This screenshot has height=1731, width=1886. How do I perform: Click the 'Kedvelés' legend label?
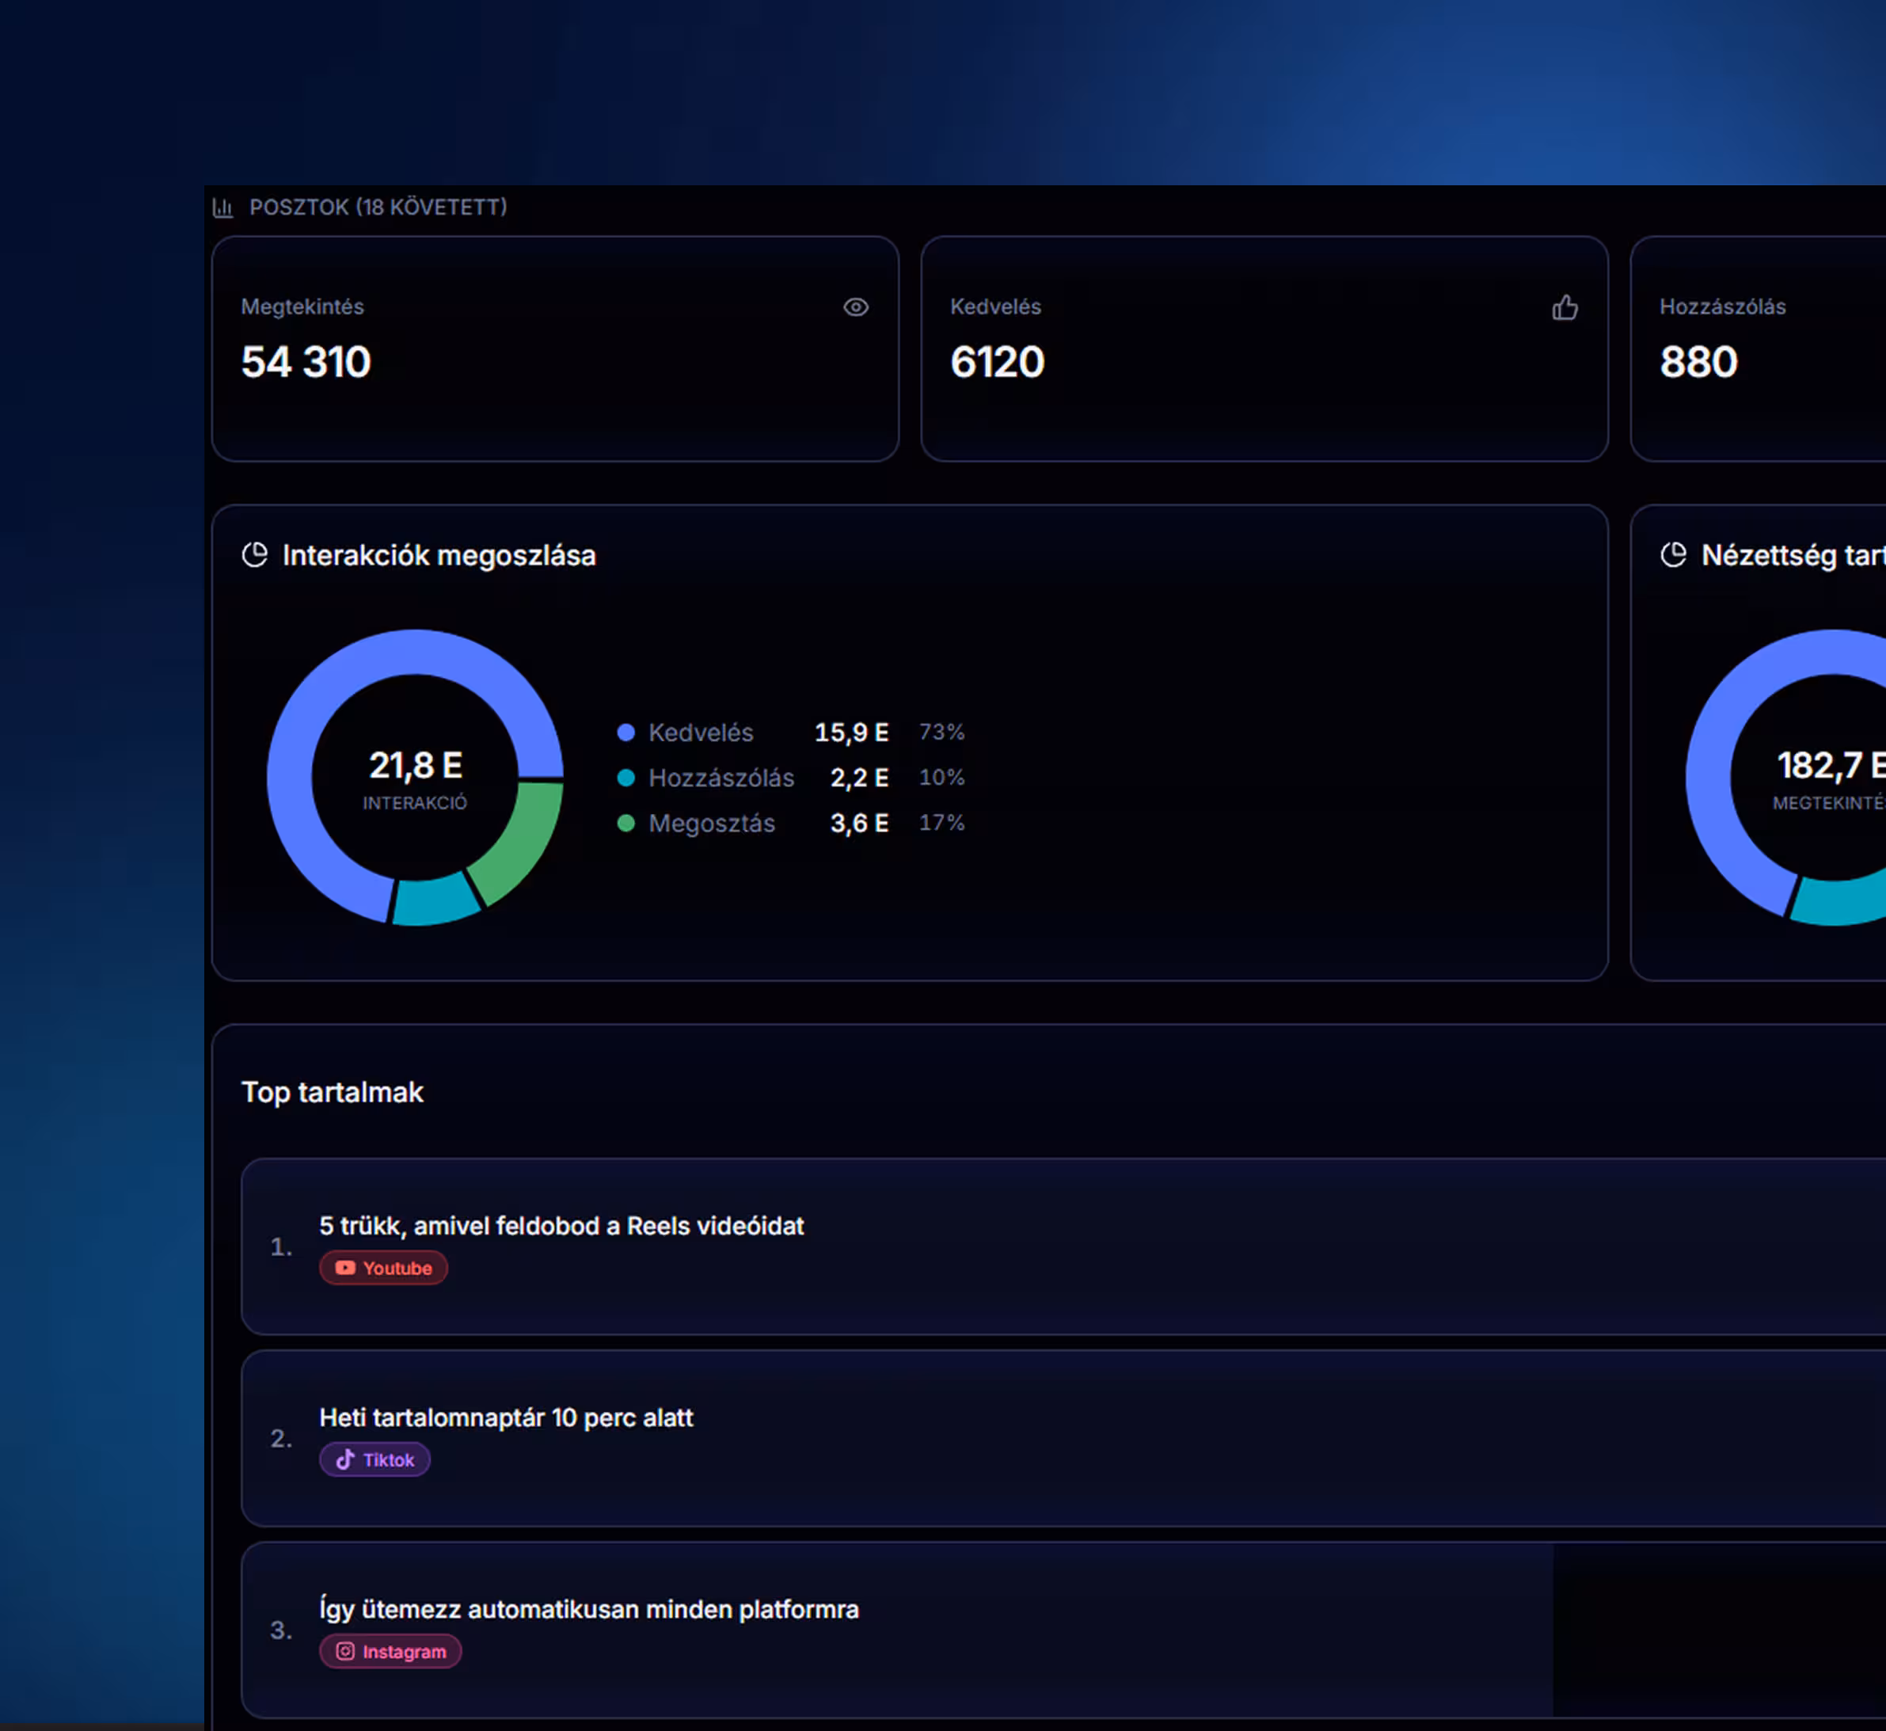(x=701, y=732)
